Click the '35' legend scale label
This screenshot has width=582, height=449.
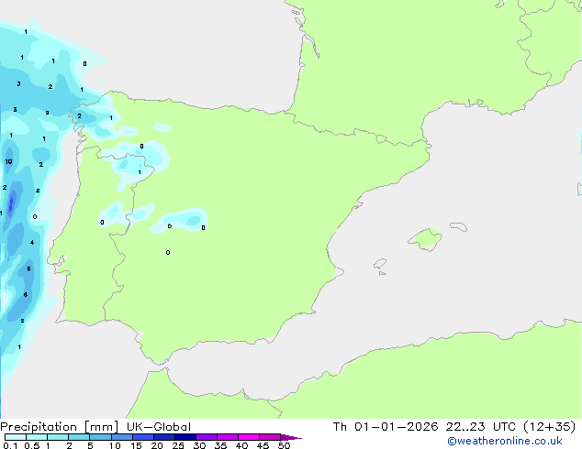point(220,445)
